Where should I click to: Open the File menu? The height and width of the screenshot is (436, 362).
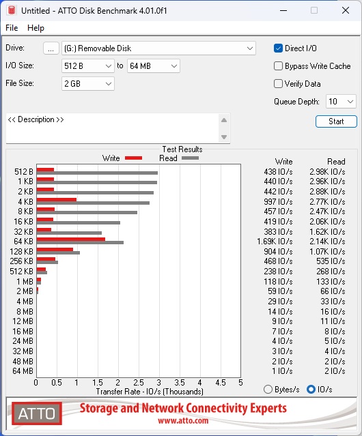click(12, 28)
